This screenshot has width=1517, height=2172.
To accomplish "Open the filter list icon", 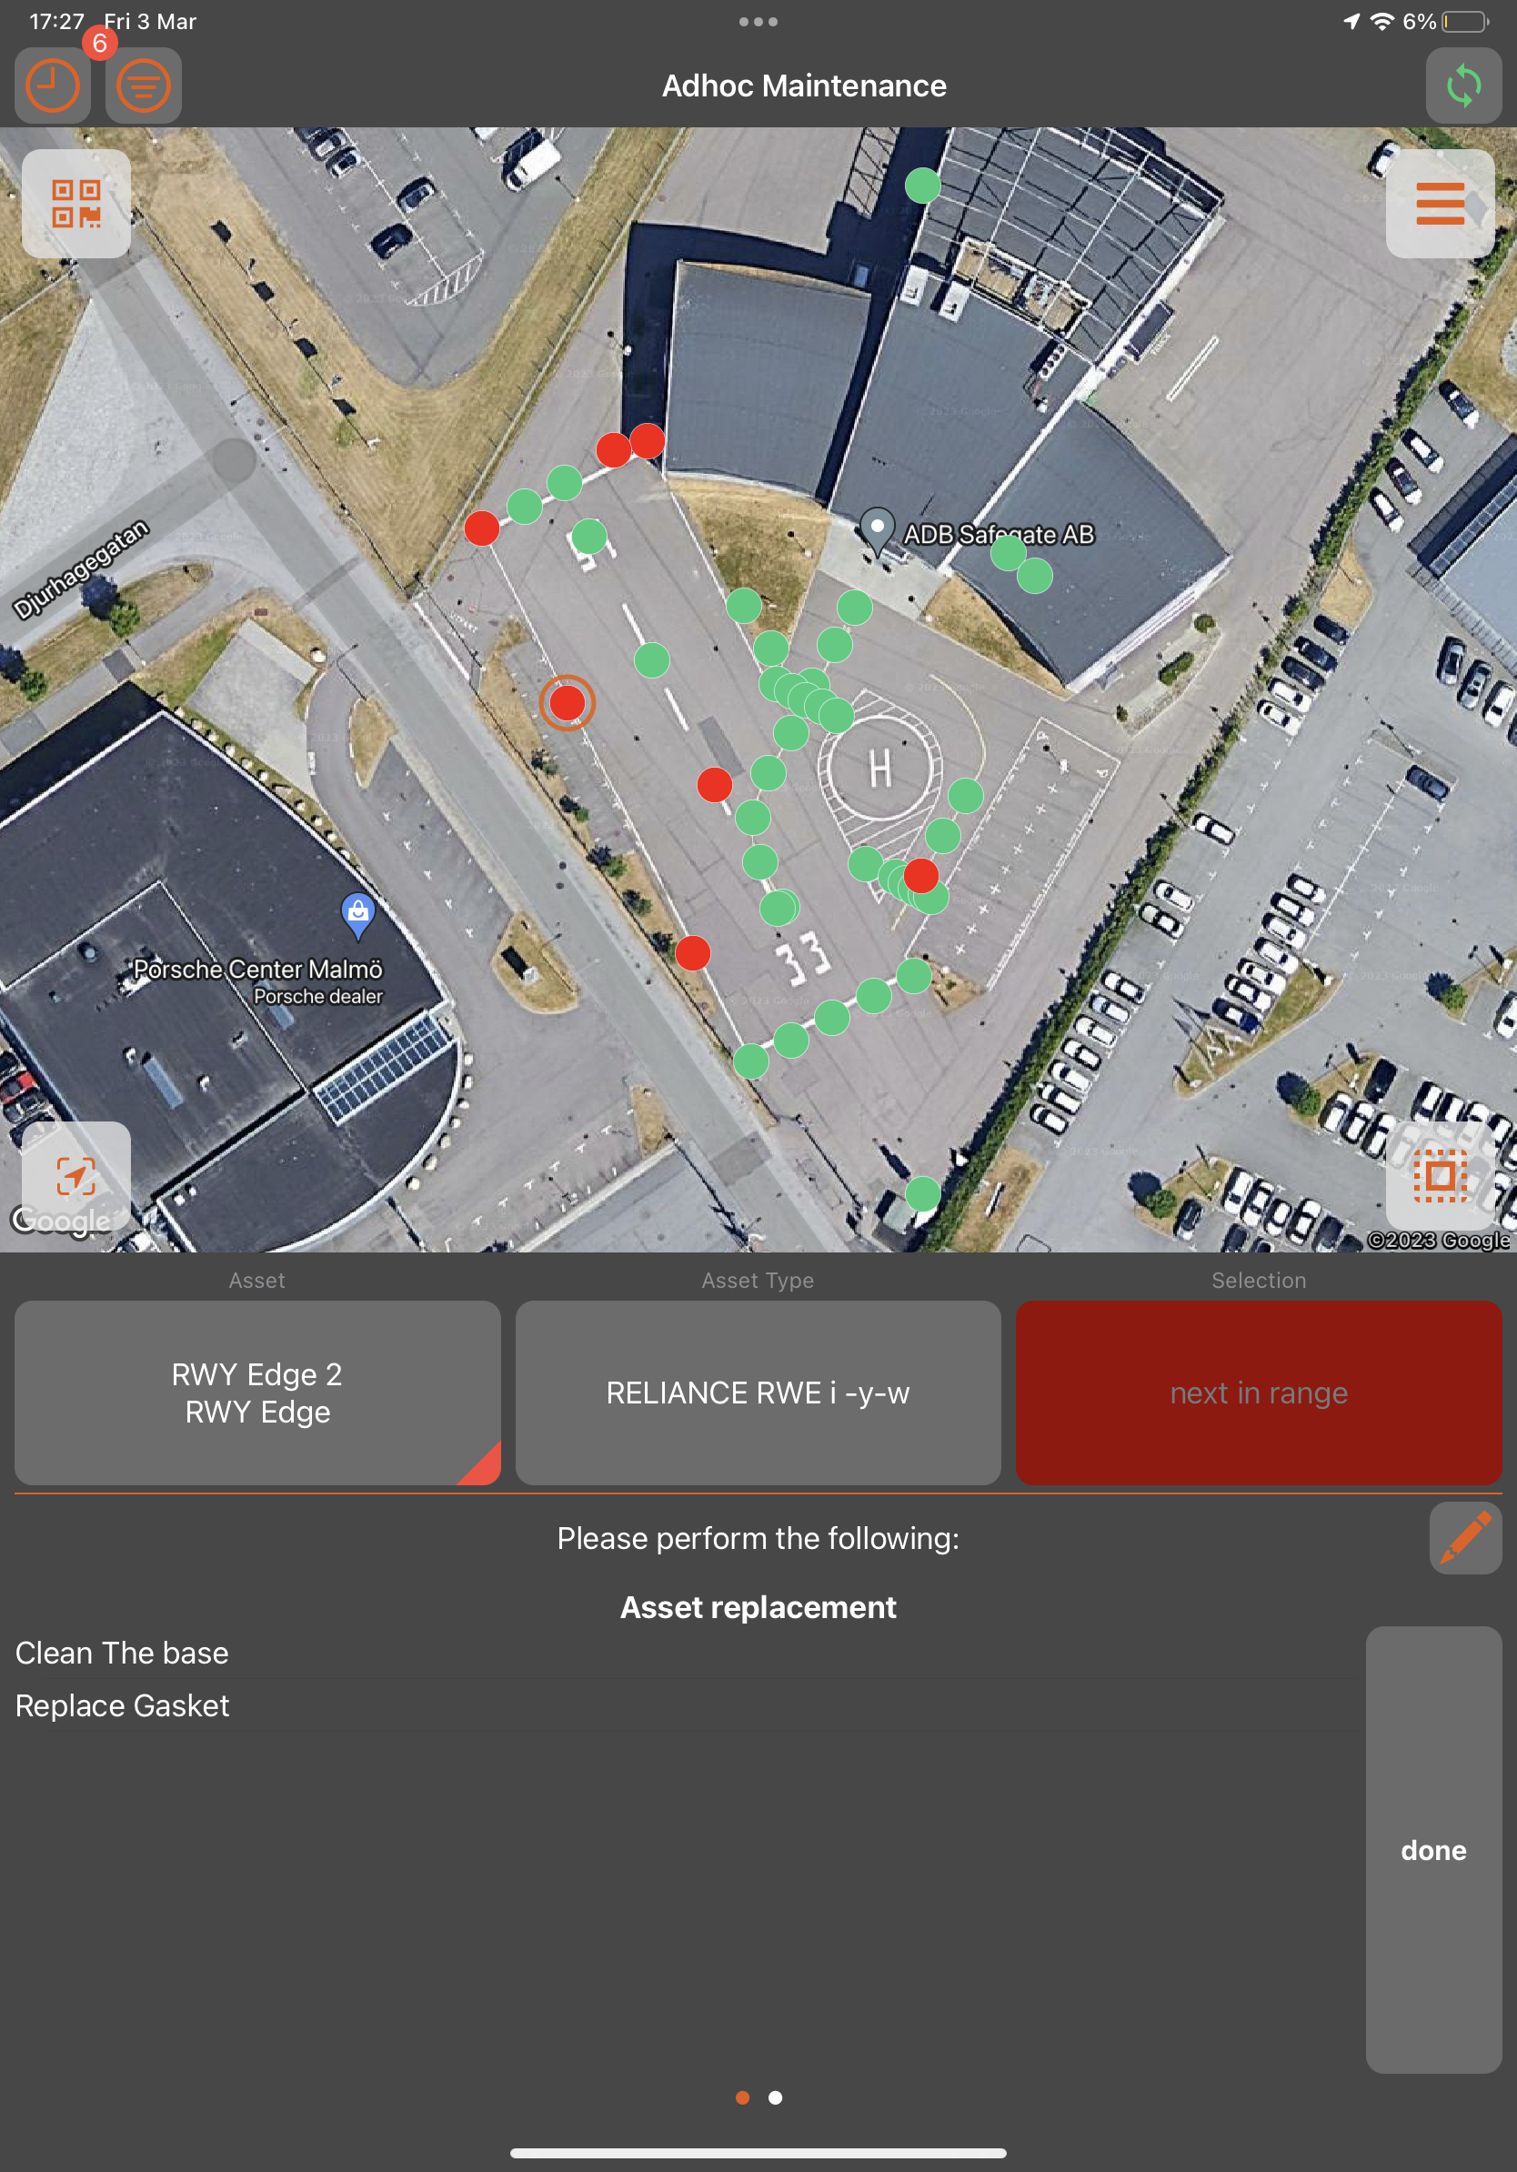I will (x=143, y=86).
